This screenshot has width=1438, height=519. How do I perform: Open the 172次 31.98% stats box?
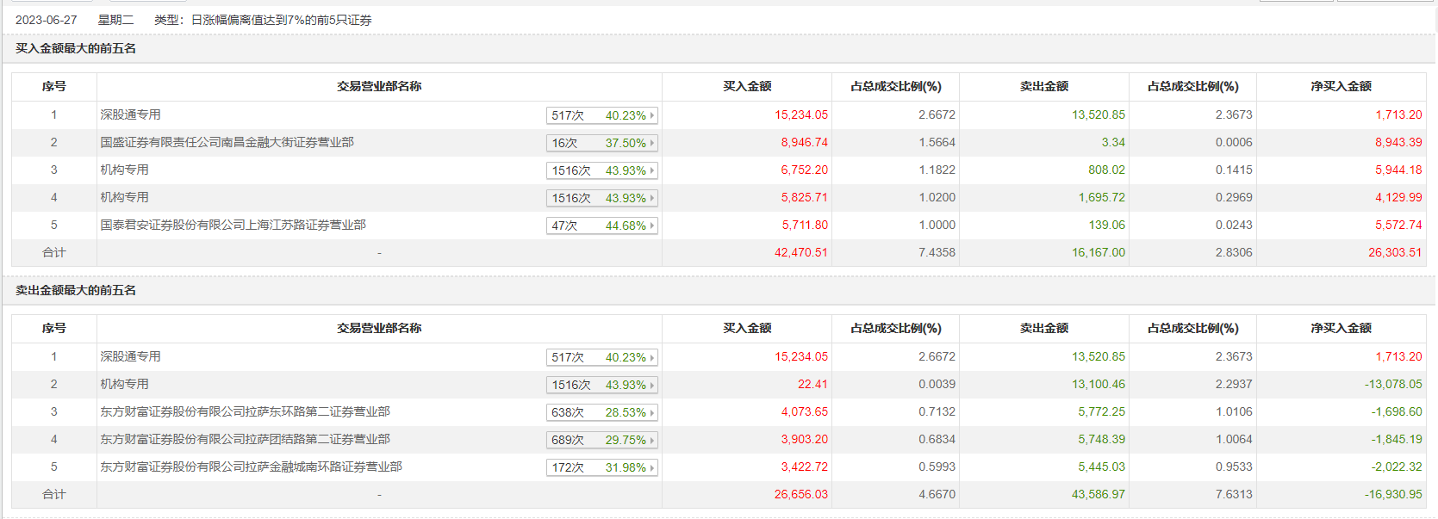coord(601,467)
